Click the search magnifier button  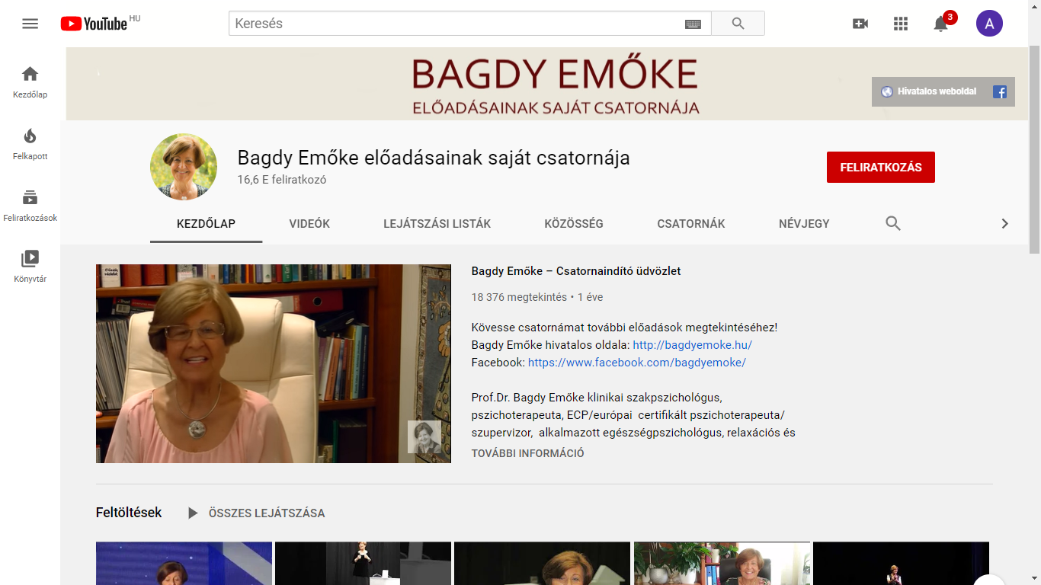[x=738, y=24]
